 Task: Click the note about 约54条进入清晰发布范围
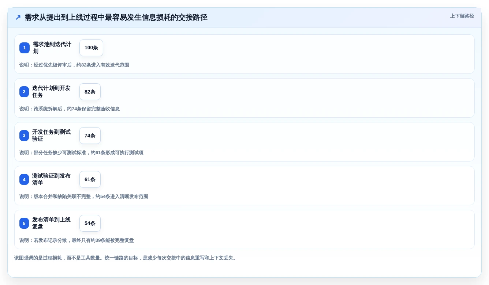click(84, 197)
